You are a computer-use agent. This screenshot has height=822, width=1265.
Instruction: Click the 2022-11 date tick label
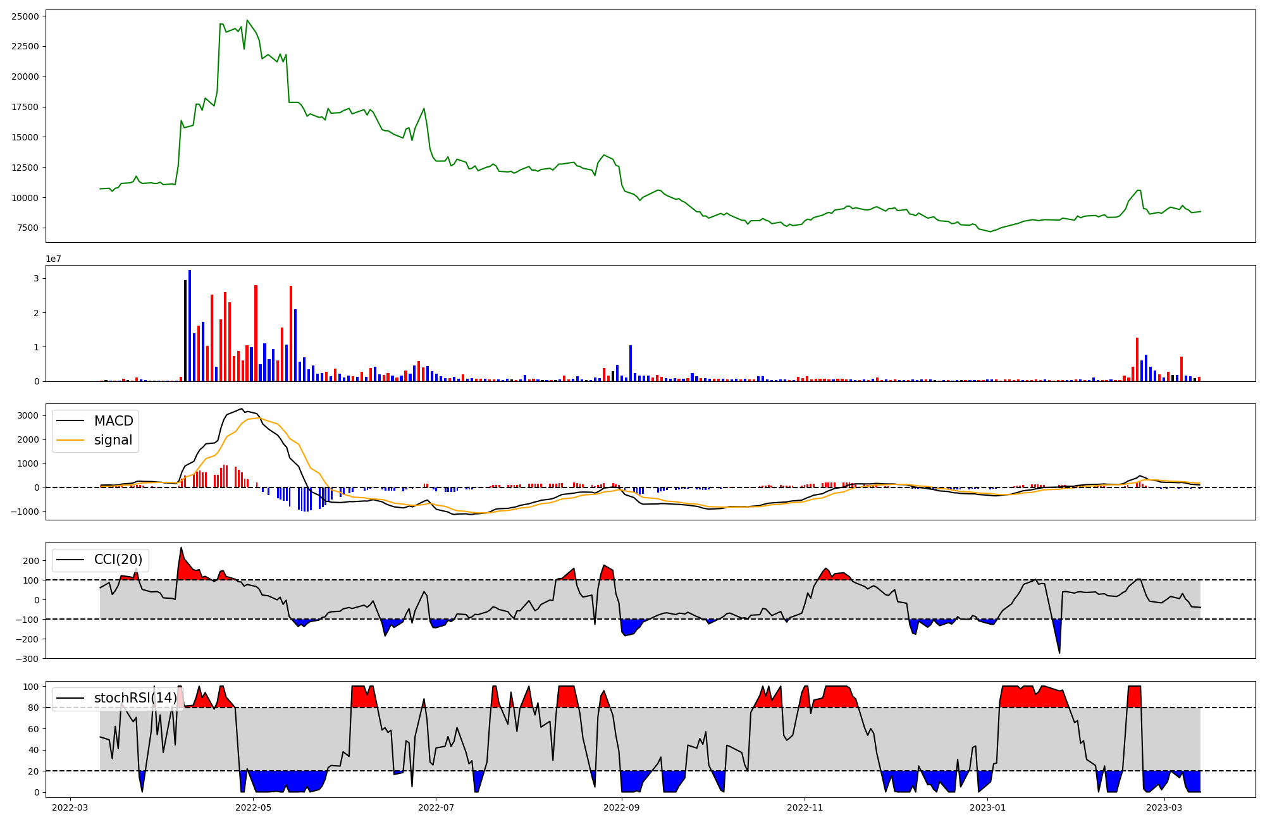point(805,807)
